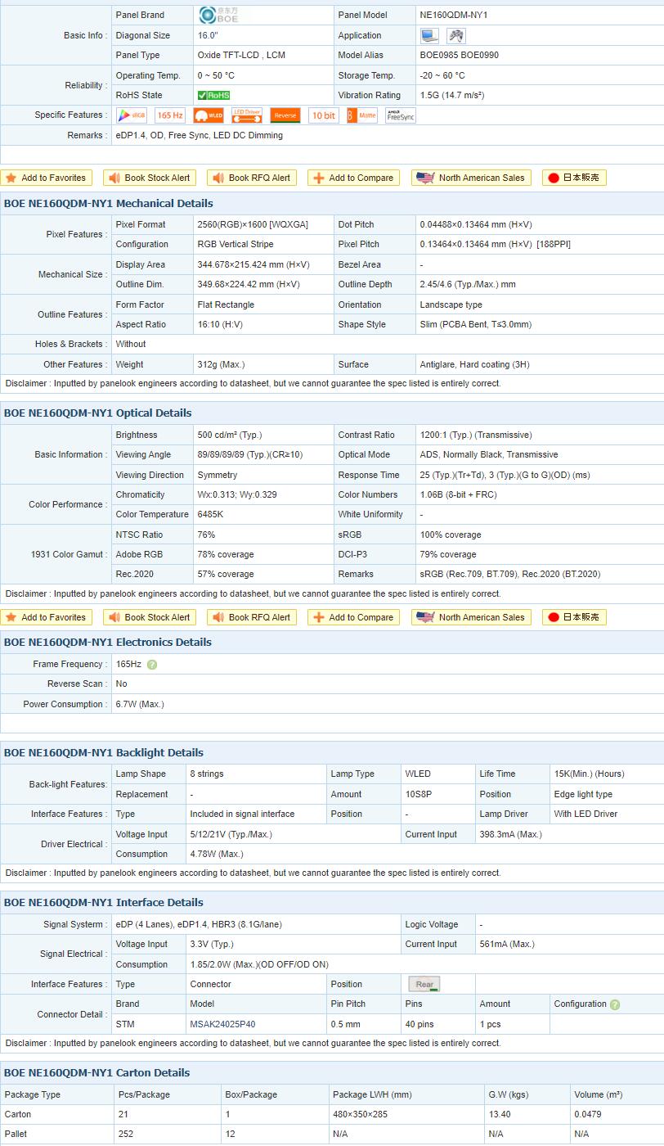
Task: Click the pixel format 2560(RGB)×1600 [WQXGA]
Action: click(253, 224)
